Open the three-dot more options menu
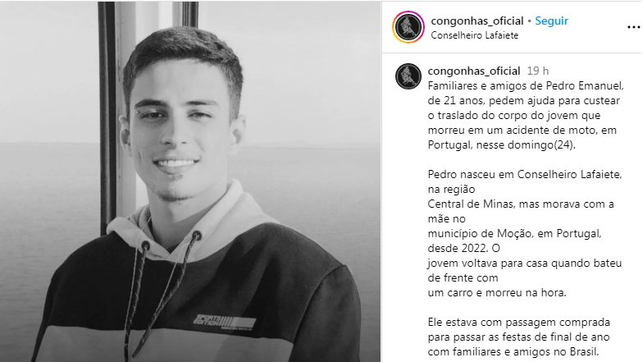The width and height of the screenshot is (643, 362). (x=633, y=28)
